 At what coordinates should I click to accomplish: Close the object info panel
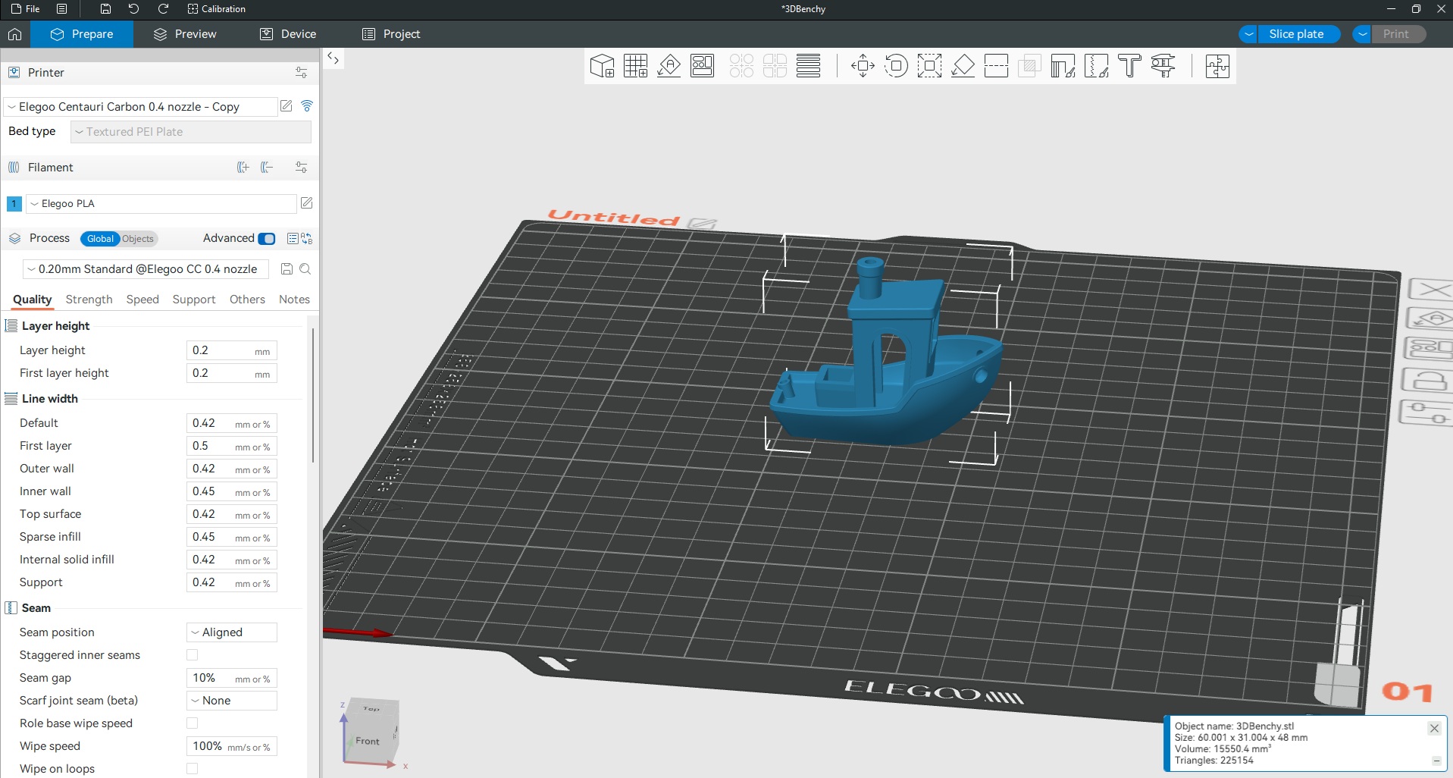pos(1434,728)
